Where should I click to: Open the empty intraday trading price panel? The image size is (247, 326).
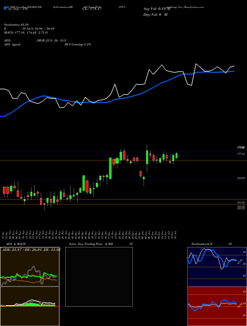click(x=99, y=277)
